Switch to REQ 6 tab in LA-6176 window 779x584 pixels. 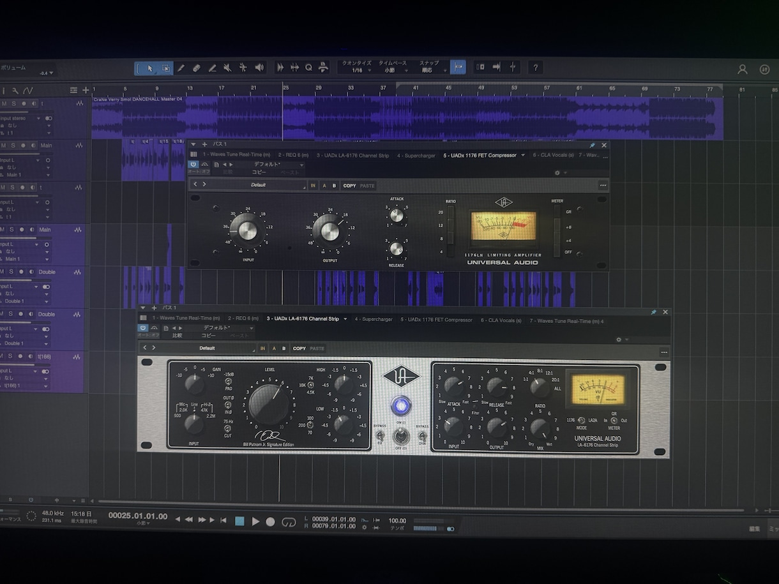coord(243,318)
